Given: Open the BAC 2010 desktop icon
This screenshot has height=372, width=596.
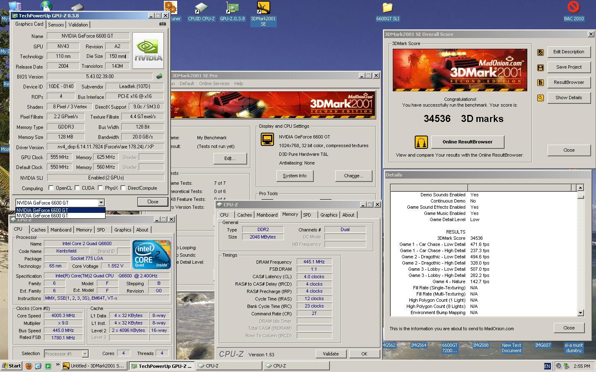Looking at the screenshot, I should pyautogui.click(x=574, y=12).
